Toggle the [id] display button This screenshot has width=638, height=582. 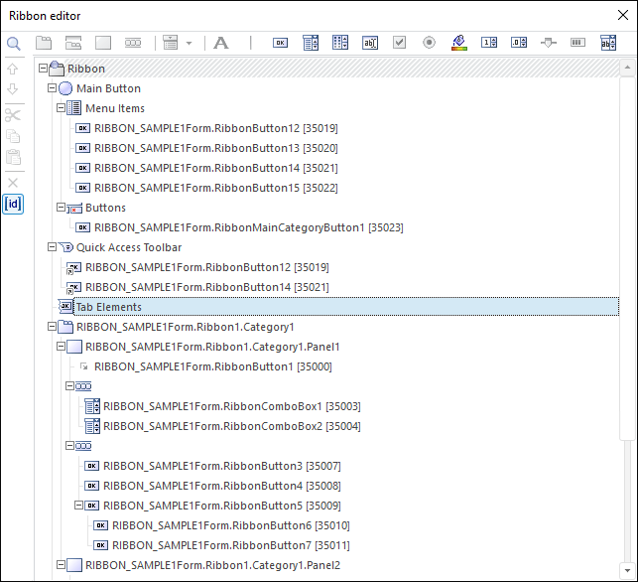(x=13, y=204)
